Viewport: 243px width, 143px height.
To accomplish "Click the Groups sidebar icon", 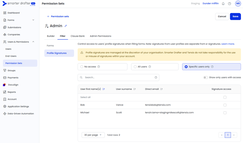I will coord(5,71).
